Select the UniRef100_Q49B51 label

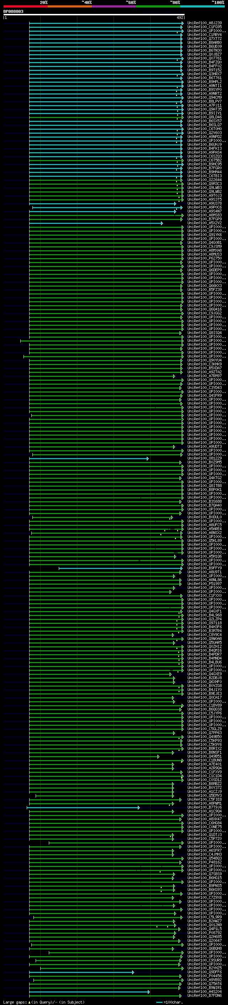click(x=204, y=757)
